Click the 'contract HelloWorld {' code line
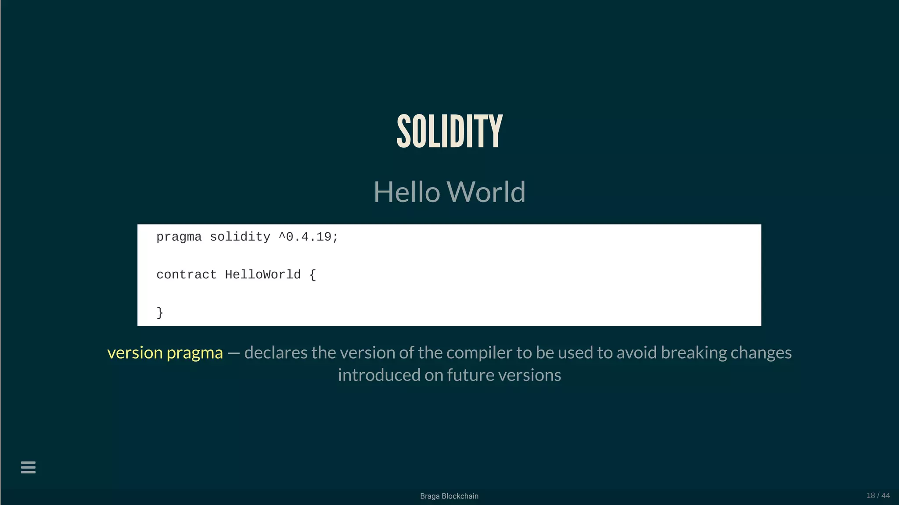 click(x=236, y=275)
